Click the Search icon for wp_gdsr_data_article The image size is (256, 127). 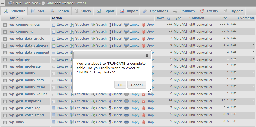[x=93, y=39]
